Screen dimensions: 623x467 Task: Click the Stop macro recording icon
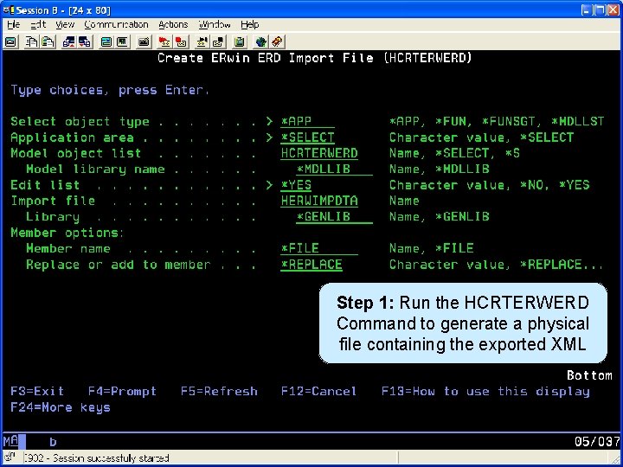coord(181,42)
